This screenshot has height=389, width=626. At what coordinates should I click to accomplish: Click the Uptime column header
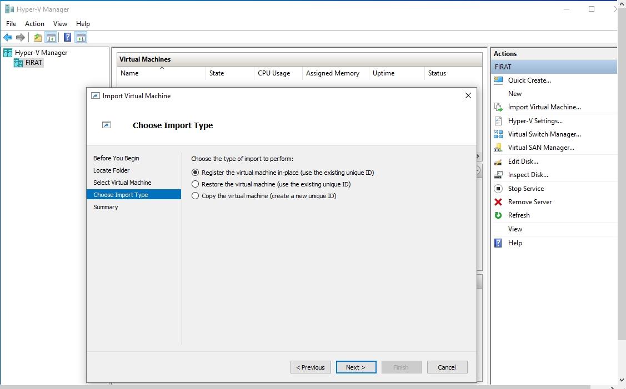pyautogui.click(x=397, y=73)
